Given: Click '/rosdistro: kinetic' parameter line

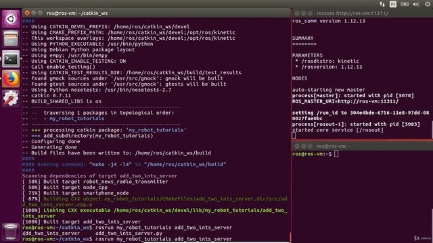Looking at the screenshot, I should (327, 61).
